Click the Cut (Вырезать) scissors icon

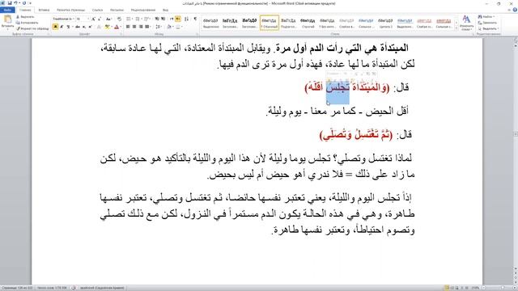point(18,16)
